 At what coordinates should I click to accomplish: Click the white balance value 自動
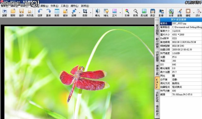pyautogui.click(x=175, y=80)
